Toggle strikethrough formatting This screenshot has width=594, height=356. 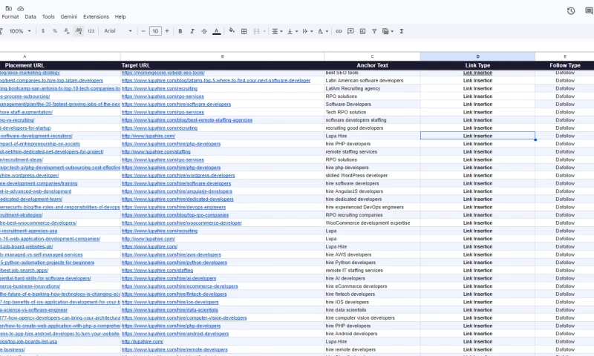point(204,31)
